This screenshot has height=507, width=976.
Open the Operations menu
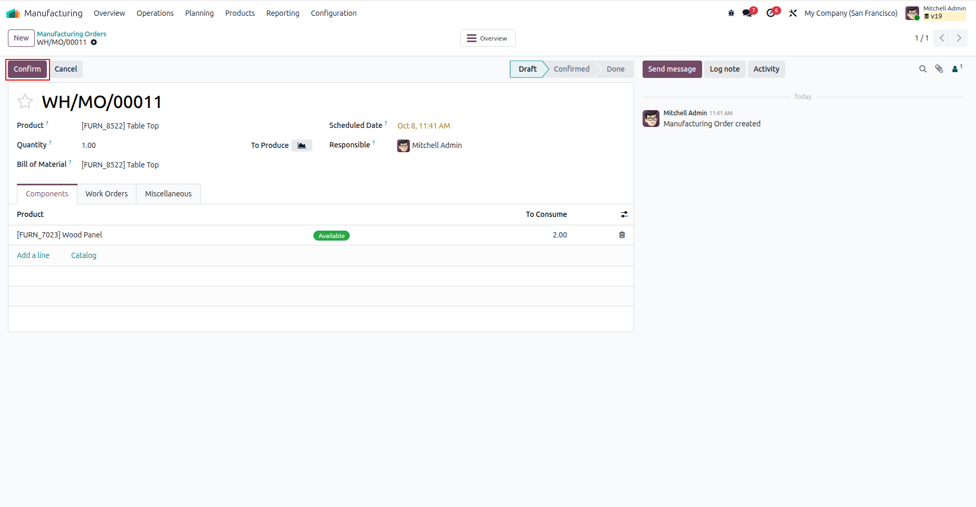155,13
